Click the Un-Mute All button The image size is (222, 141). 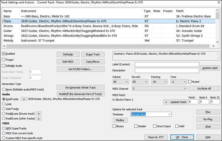pyautogui.click(x=204, y=88)
